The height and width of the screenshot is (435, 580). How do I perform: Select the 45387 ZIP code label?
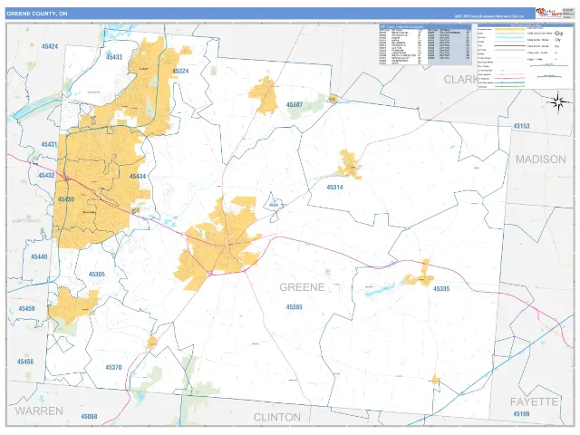coord(295,105)
